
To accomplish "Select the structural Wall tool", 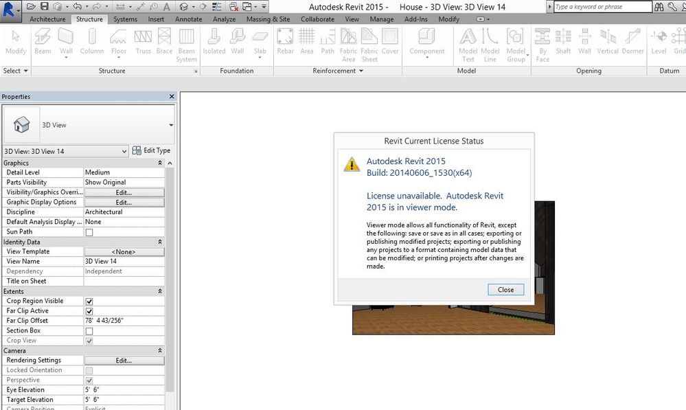I will 66,43.
